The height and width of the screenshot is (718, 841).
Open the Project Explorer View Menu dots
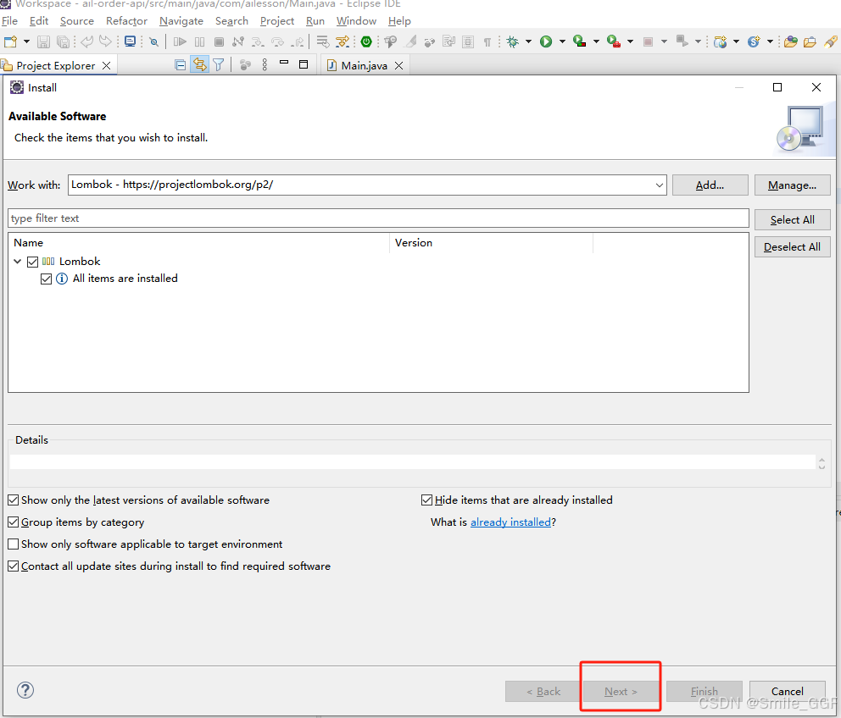pos(265,65)
